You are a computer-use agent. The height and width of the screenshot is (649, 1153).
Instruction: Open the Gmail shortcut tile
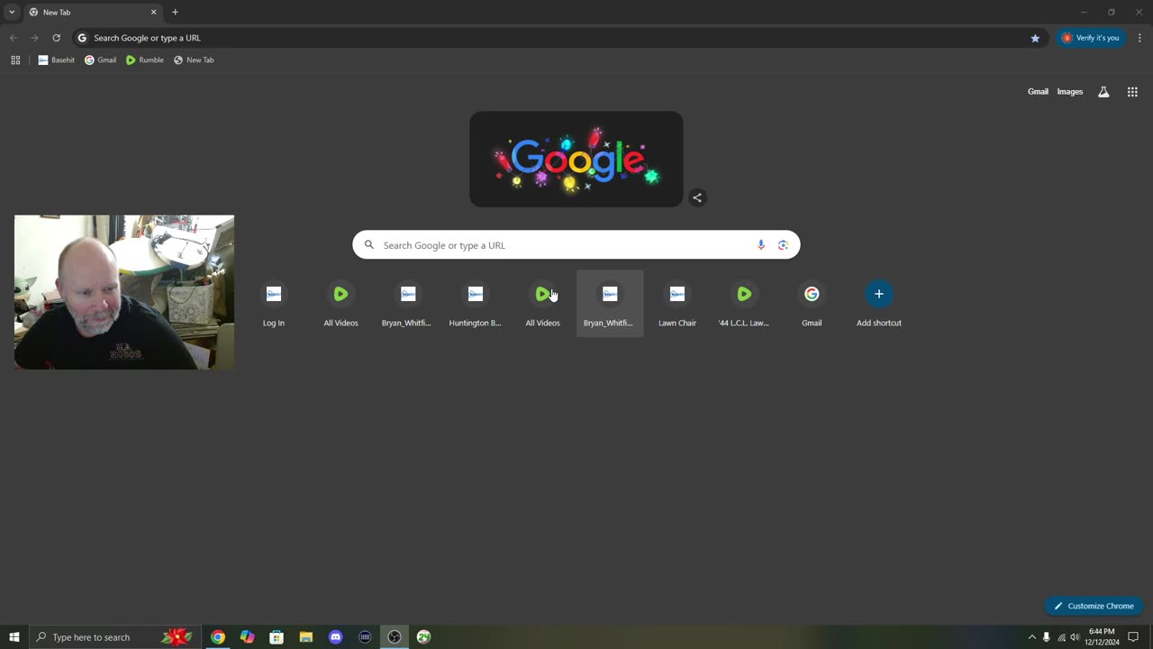[812, 304]
